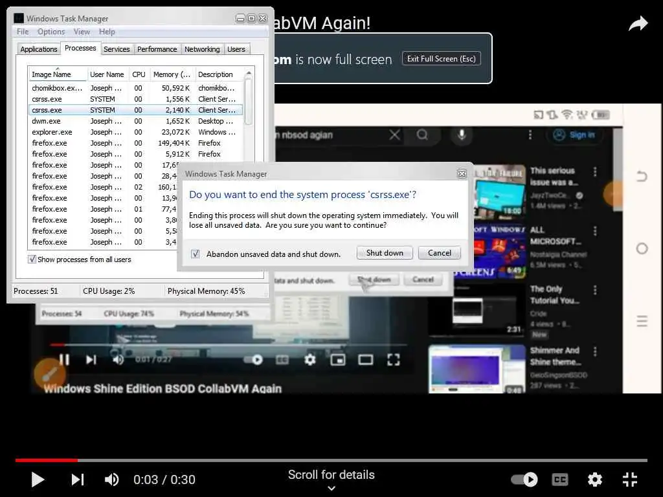Sort processes by Image Name column
The width and height of the screenshot is (663, 497).
click(x=58, y=74)
